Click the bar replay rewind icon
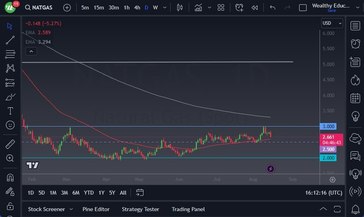The image size is (364, 217). pos(255,7)
